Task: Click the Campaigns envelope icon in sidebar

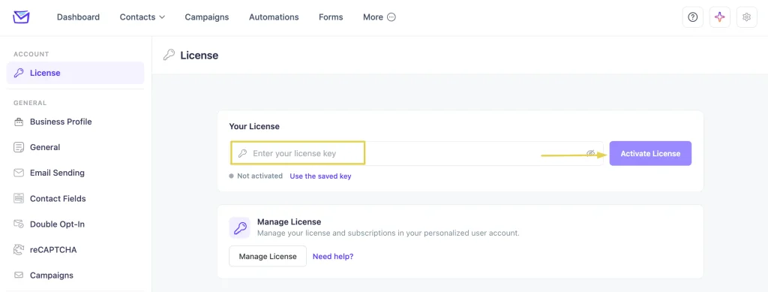Action: tap(19, 275)
